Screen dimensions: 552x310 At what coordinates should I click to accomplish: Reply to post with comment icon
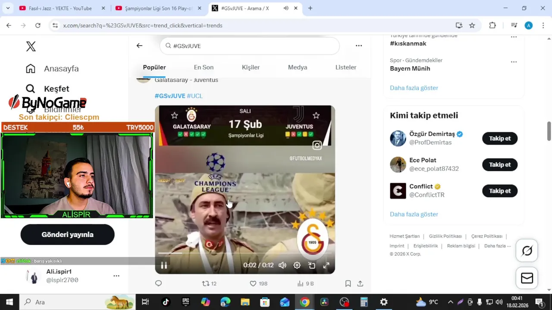[x=158, y=283]
